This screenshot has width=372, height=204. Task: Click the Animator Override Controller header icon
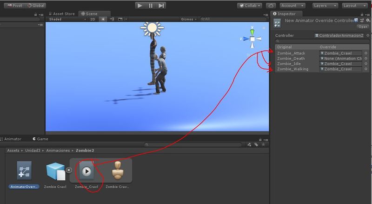click(277, 23)
